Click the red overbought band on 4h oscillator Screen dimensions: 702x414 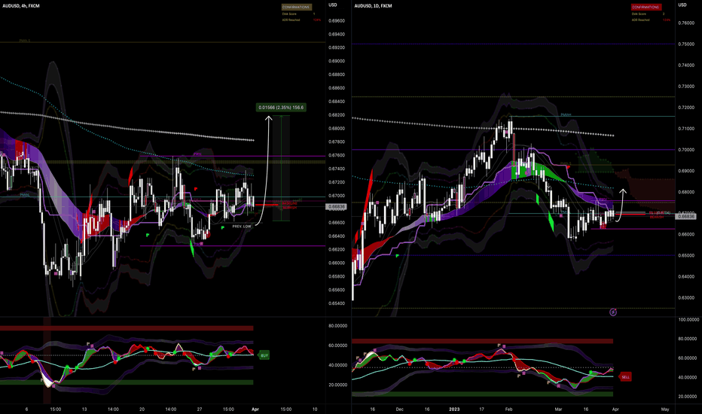coord(127,328)
